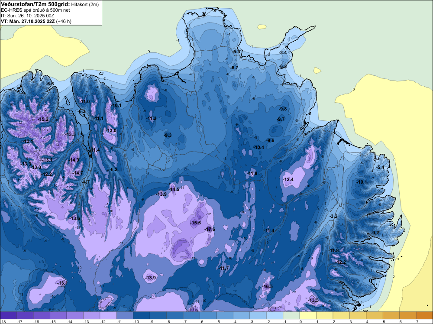Click the -13.6 temperature value

74,218
